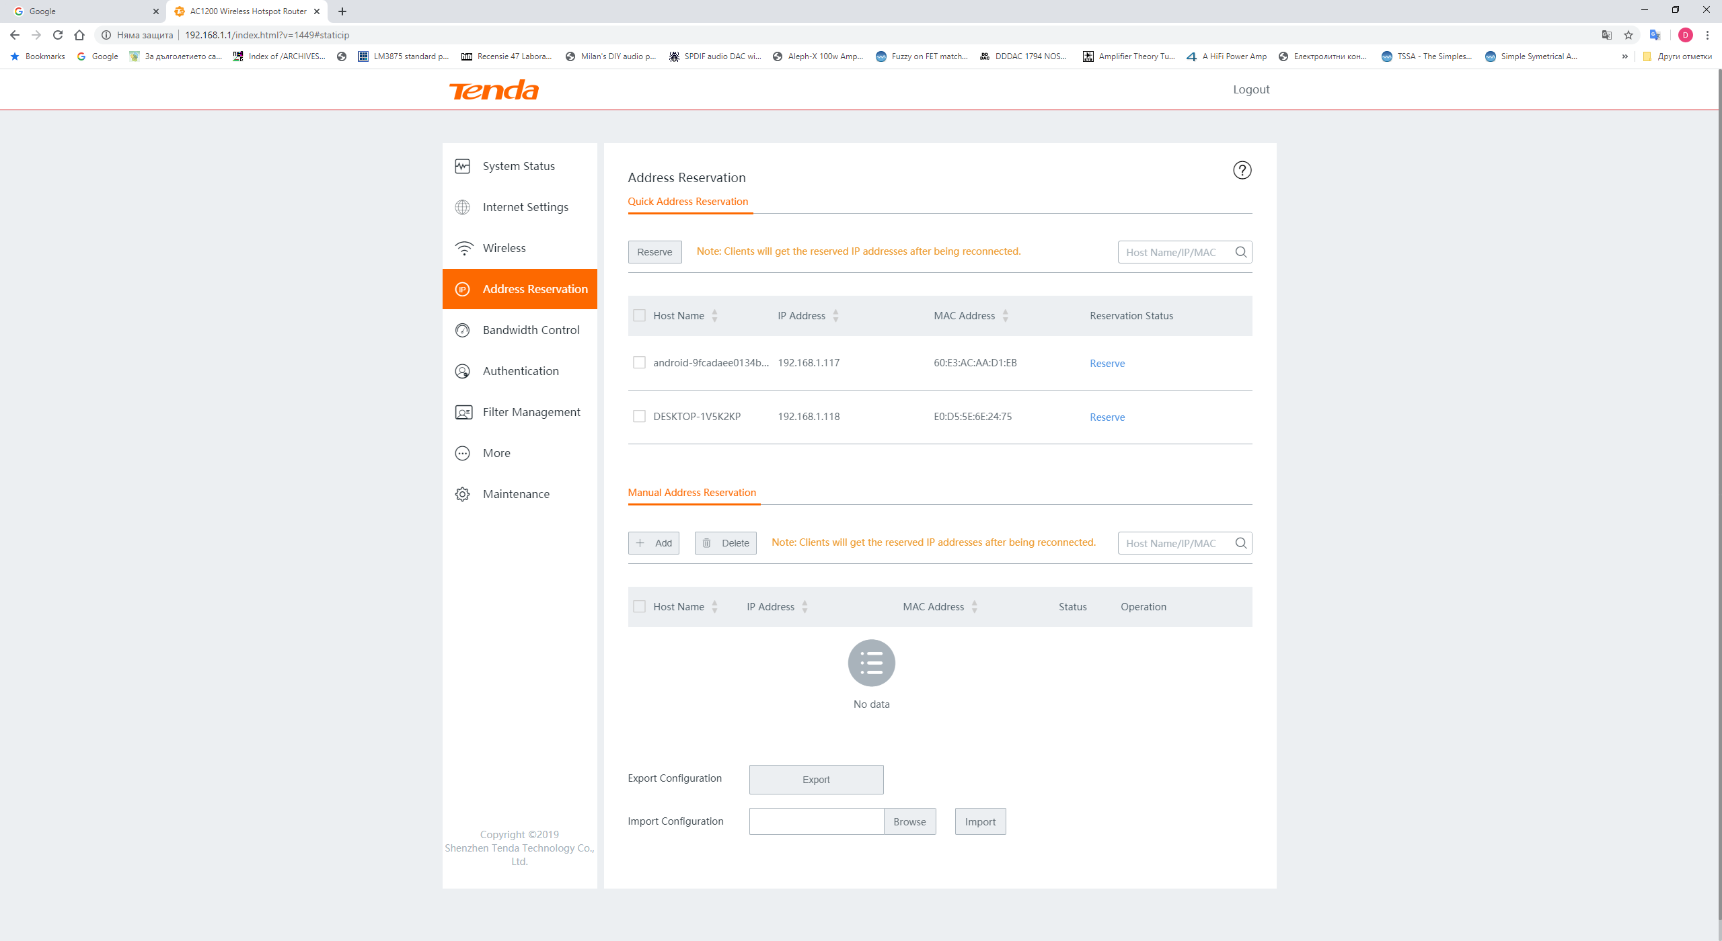Viewport: 1722px width, 941px height.
Task: Sort Quick Reservation table by IP Address
Action: 835,316
